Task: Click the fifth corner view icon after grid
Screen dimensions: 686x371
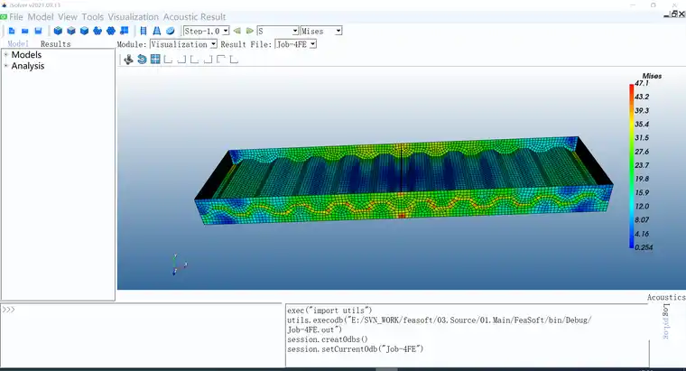Action: [221, 60]
